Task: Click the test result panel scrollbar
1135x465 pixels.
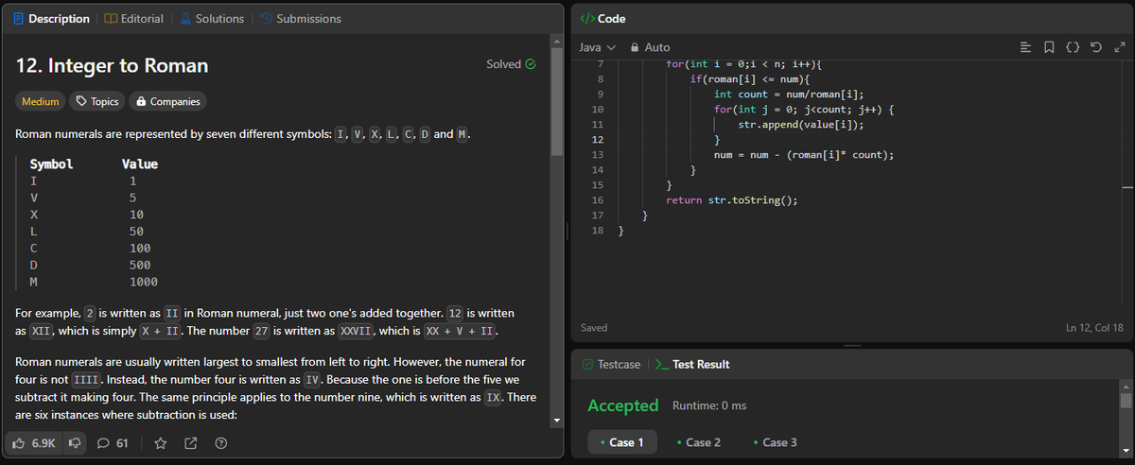Action: [1126, 400]
